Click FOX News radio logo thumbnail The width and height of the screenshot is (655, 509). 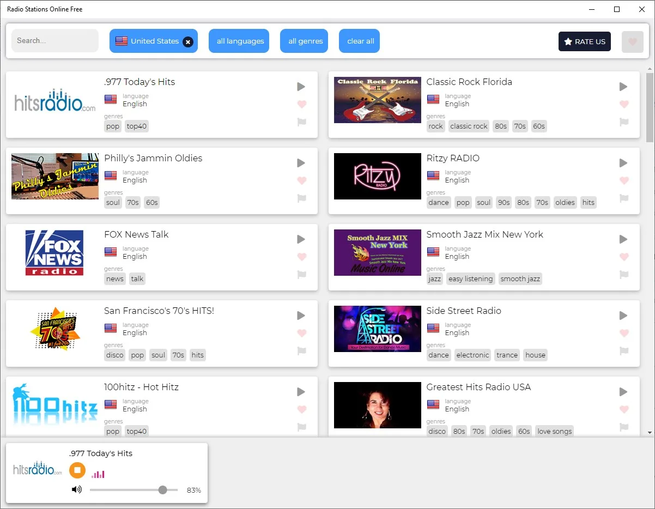pos(55,253)
